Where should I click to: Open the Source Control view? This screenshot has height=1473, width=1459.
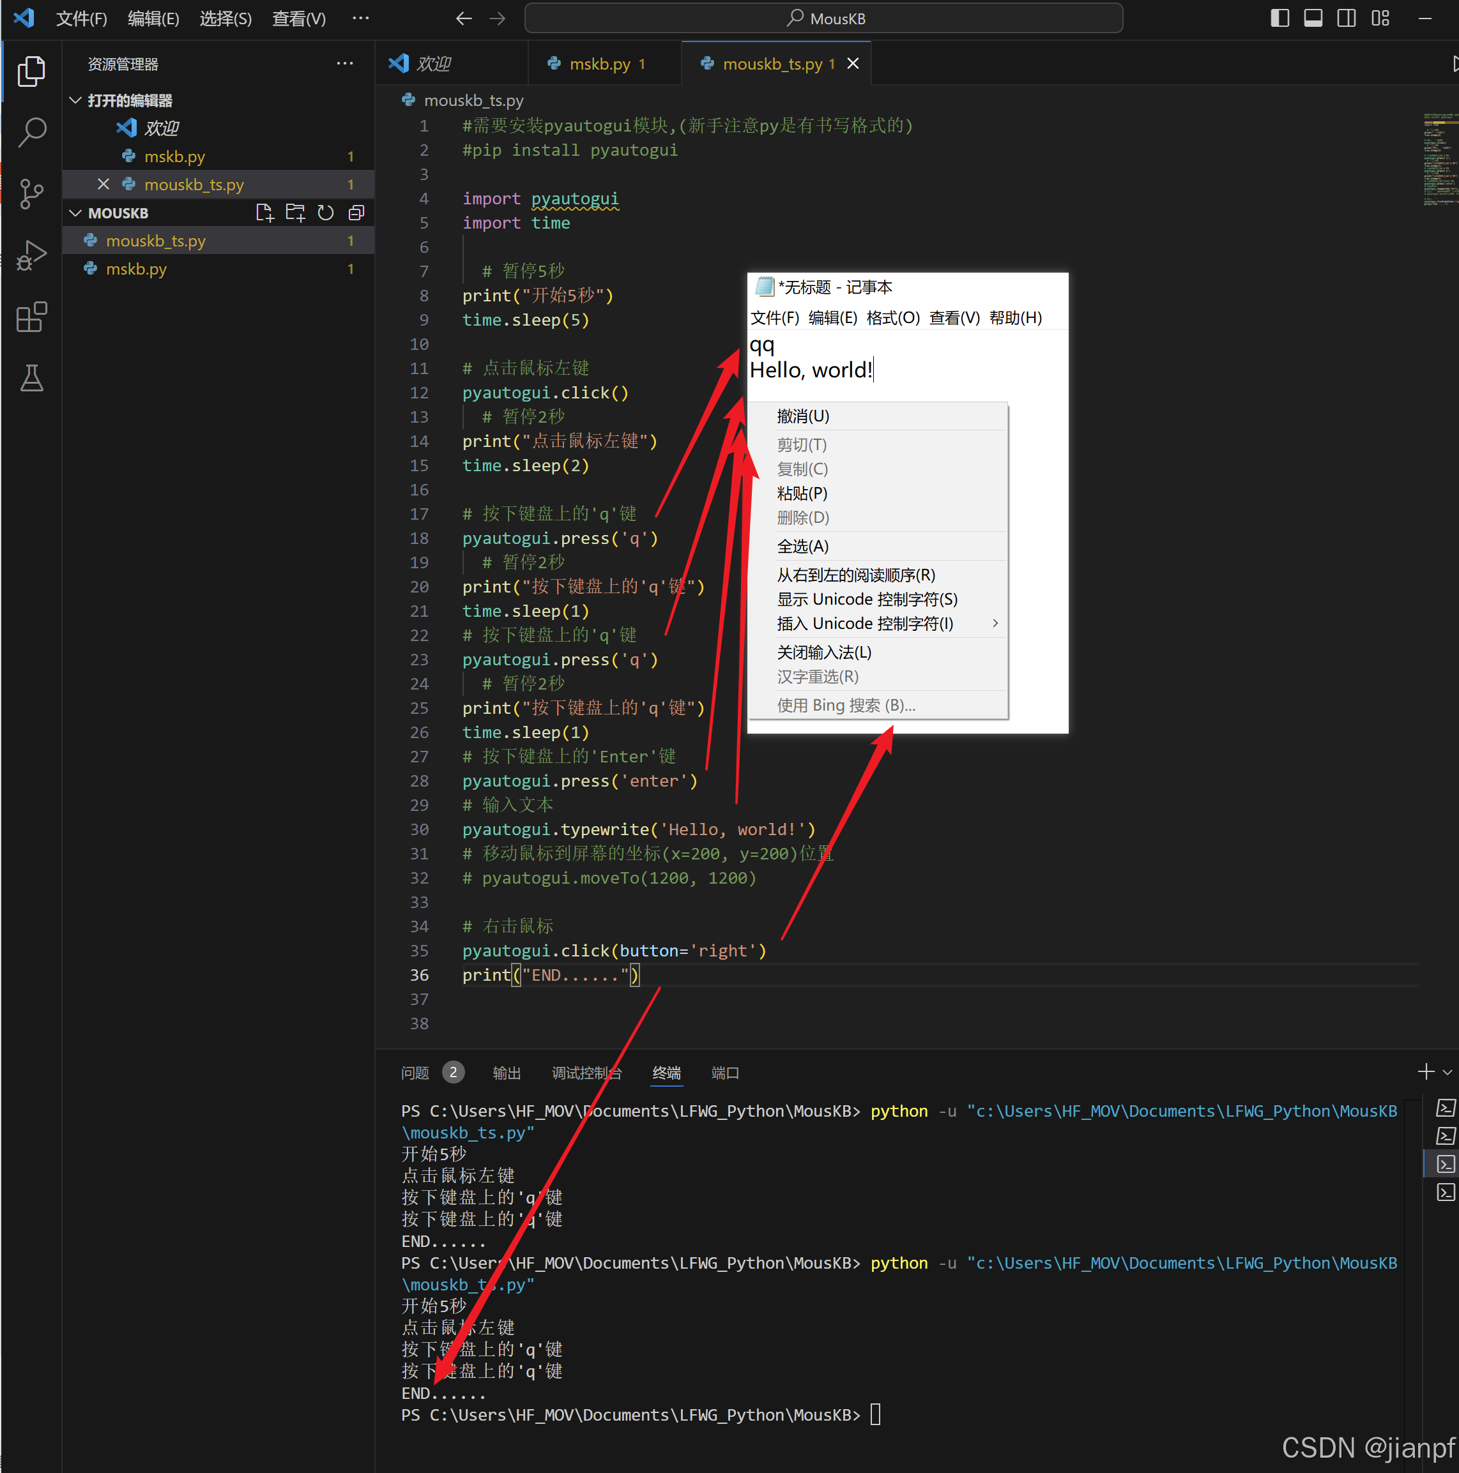(x=31, y=193)
